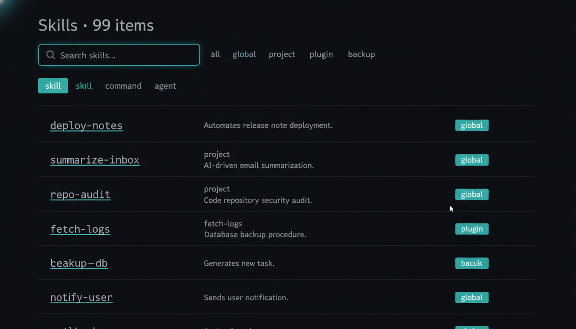
Task: Select the "all" scope filter
Action: click(215, 54)
